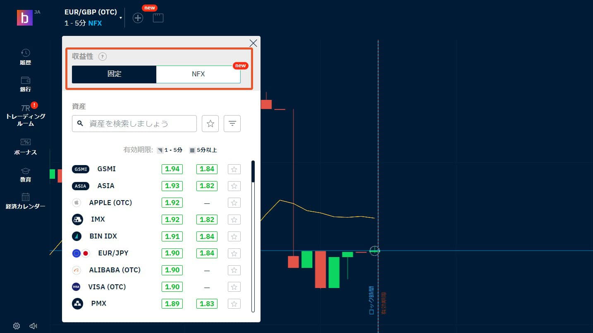This screenshot has height=333, width=593.
Task: Favorite the EUR/JPY asset star
Action: [234, 253]
